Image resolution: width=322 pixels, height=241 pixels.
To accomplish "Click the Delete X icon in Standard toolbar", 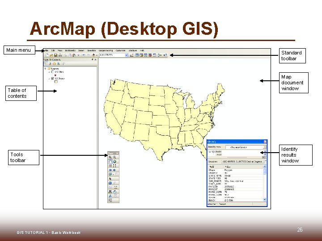I will pos(78,55).
